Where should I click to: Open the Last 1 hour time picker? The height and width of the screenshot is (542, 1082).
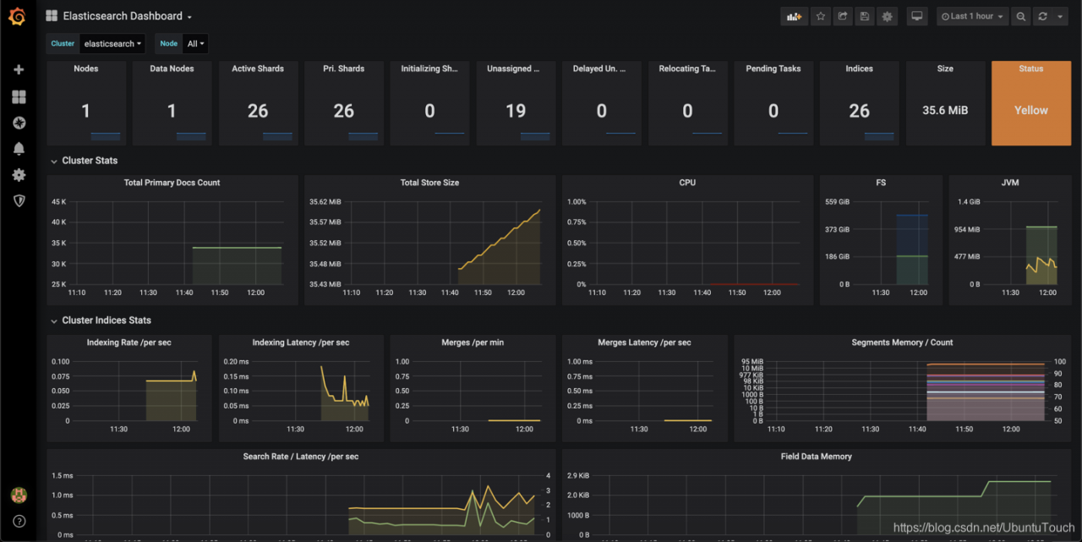(x=972, y=16)
